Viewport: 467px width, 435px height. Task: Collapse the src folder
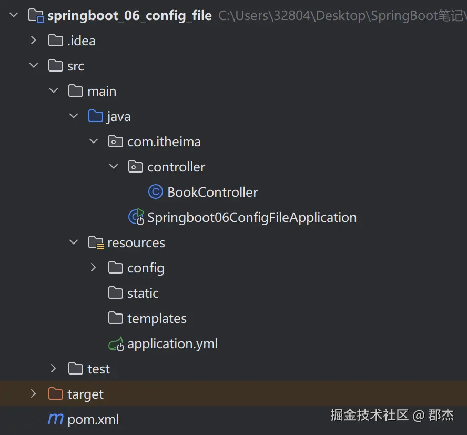pyautogui.click(x=34, y=66)
